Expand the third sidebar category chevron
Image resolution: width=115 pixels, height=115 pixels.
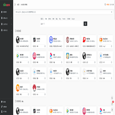click(11, 24)
